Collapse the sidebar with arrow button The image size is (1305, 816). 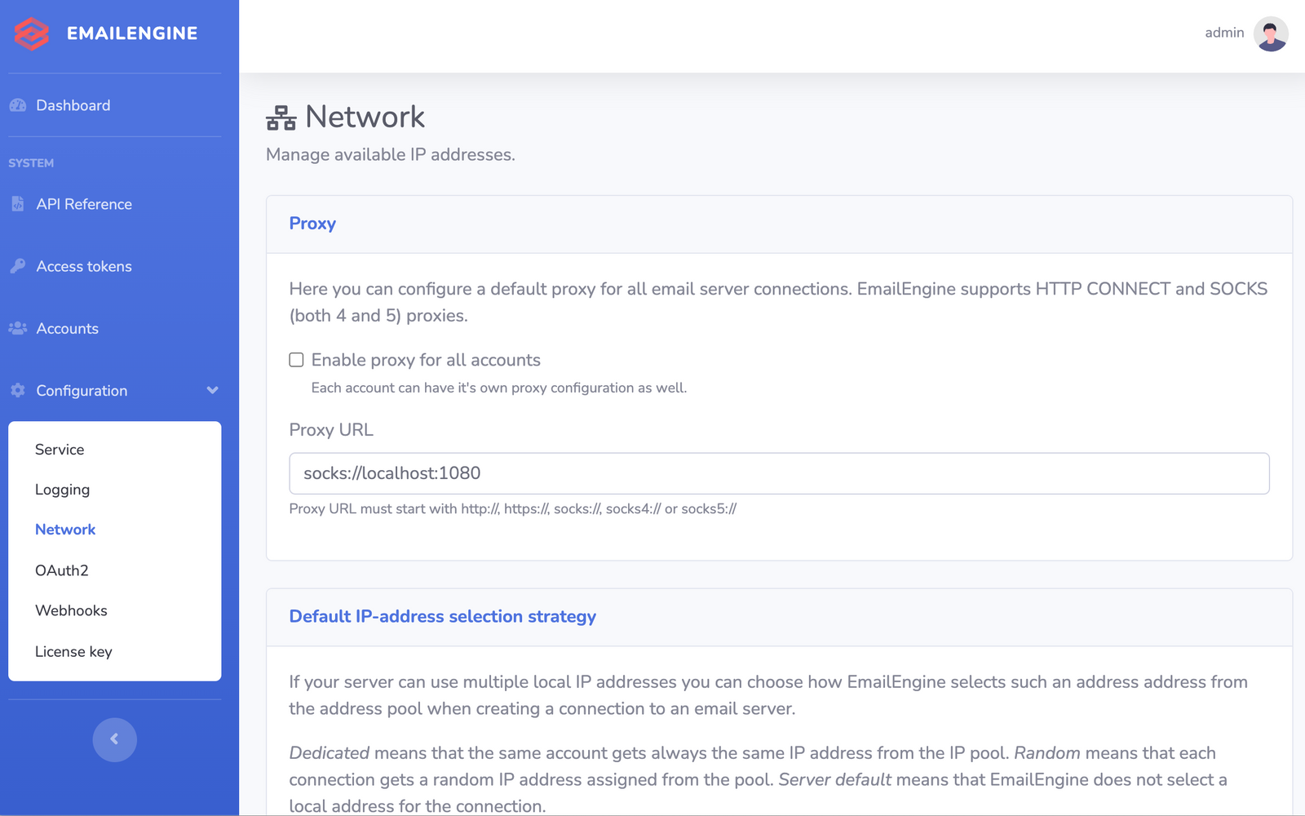(x=114, y=739)
